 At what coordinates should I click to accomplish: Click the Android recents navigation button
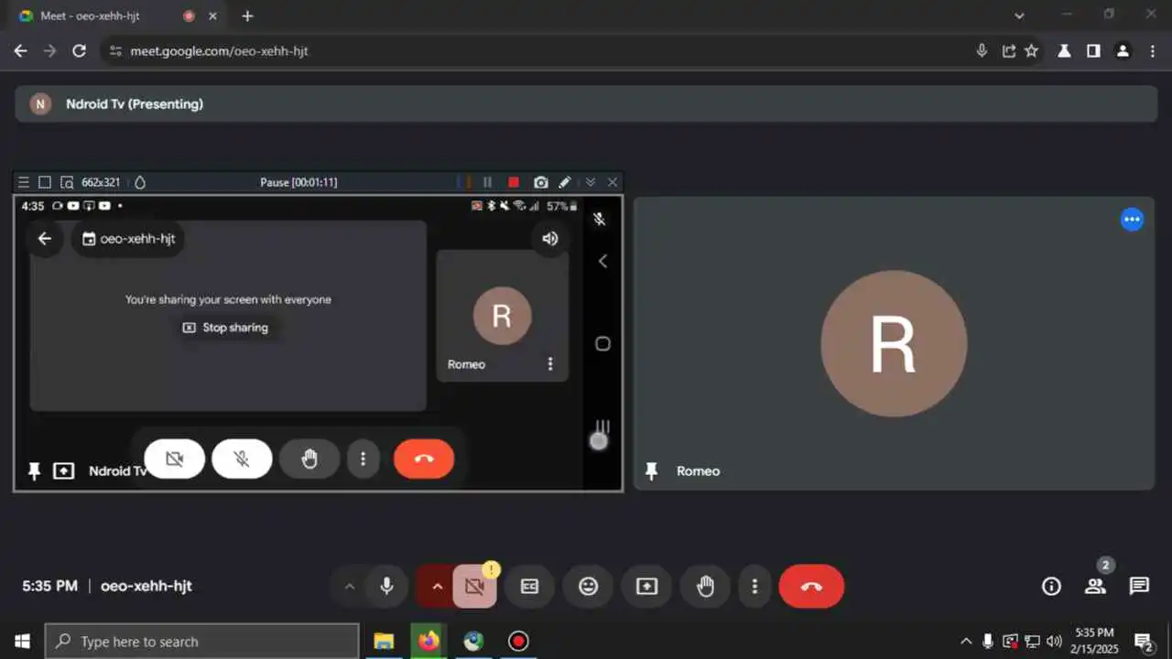[602, 427]
